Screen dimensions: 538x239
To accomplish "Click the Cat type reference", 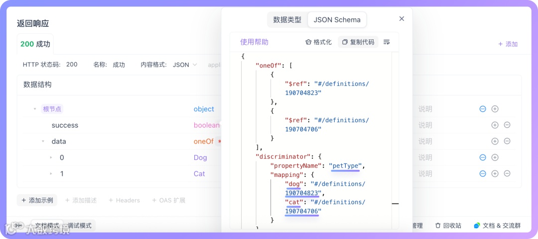I will 199,173.
